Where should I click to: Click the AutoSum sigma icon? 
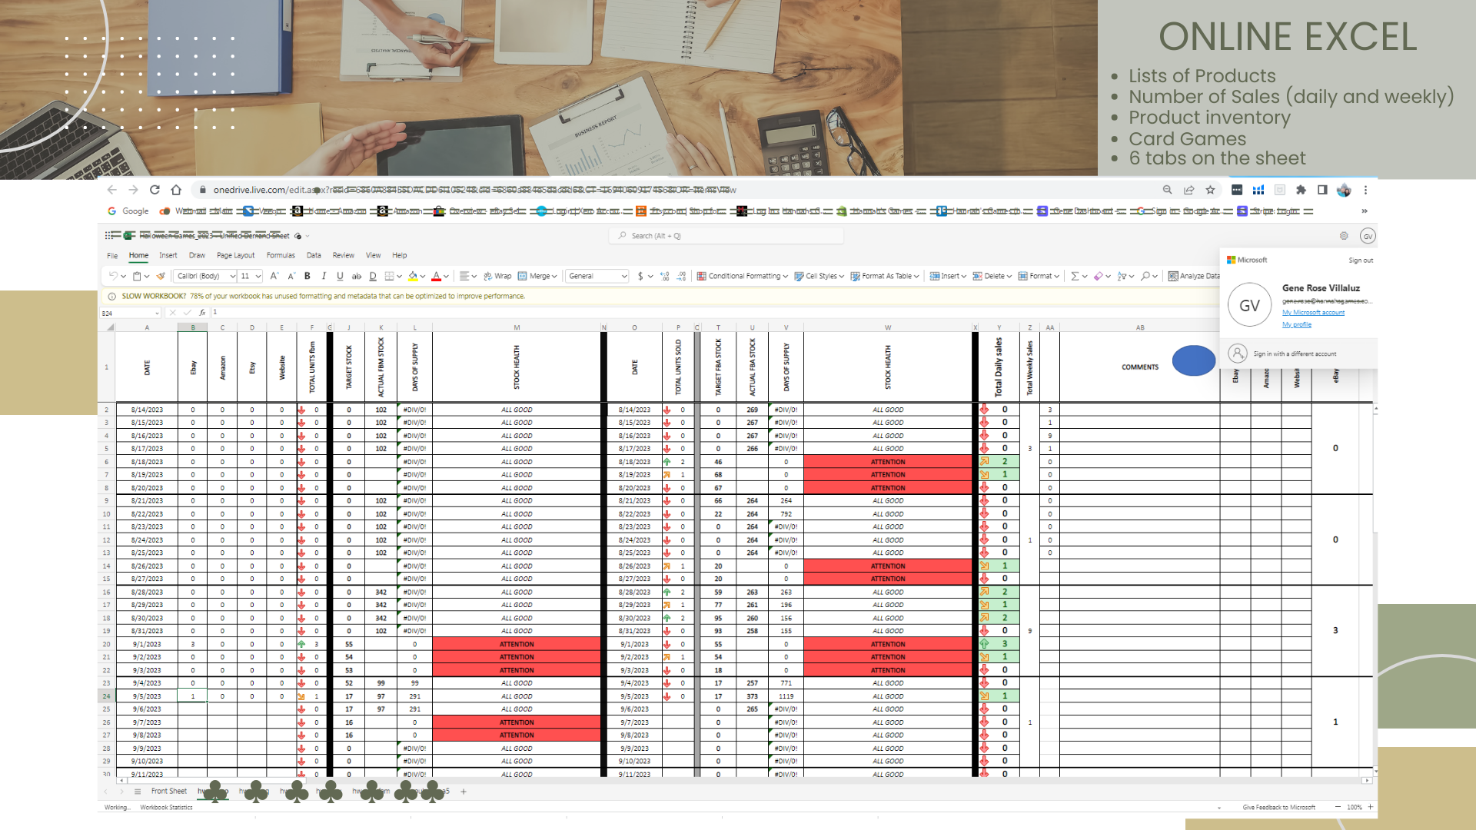(1075, 276)
